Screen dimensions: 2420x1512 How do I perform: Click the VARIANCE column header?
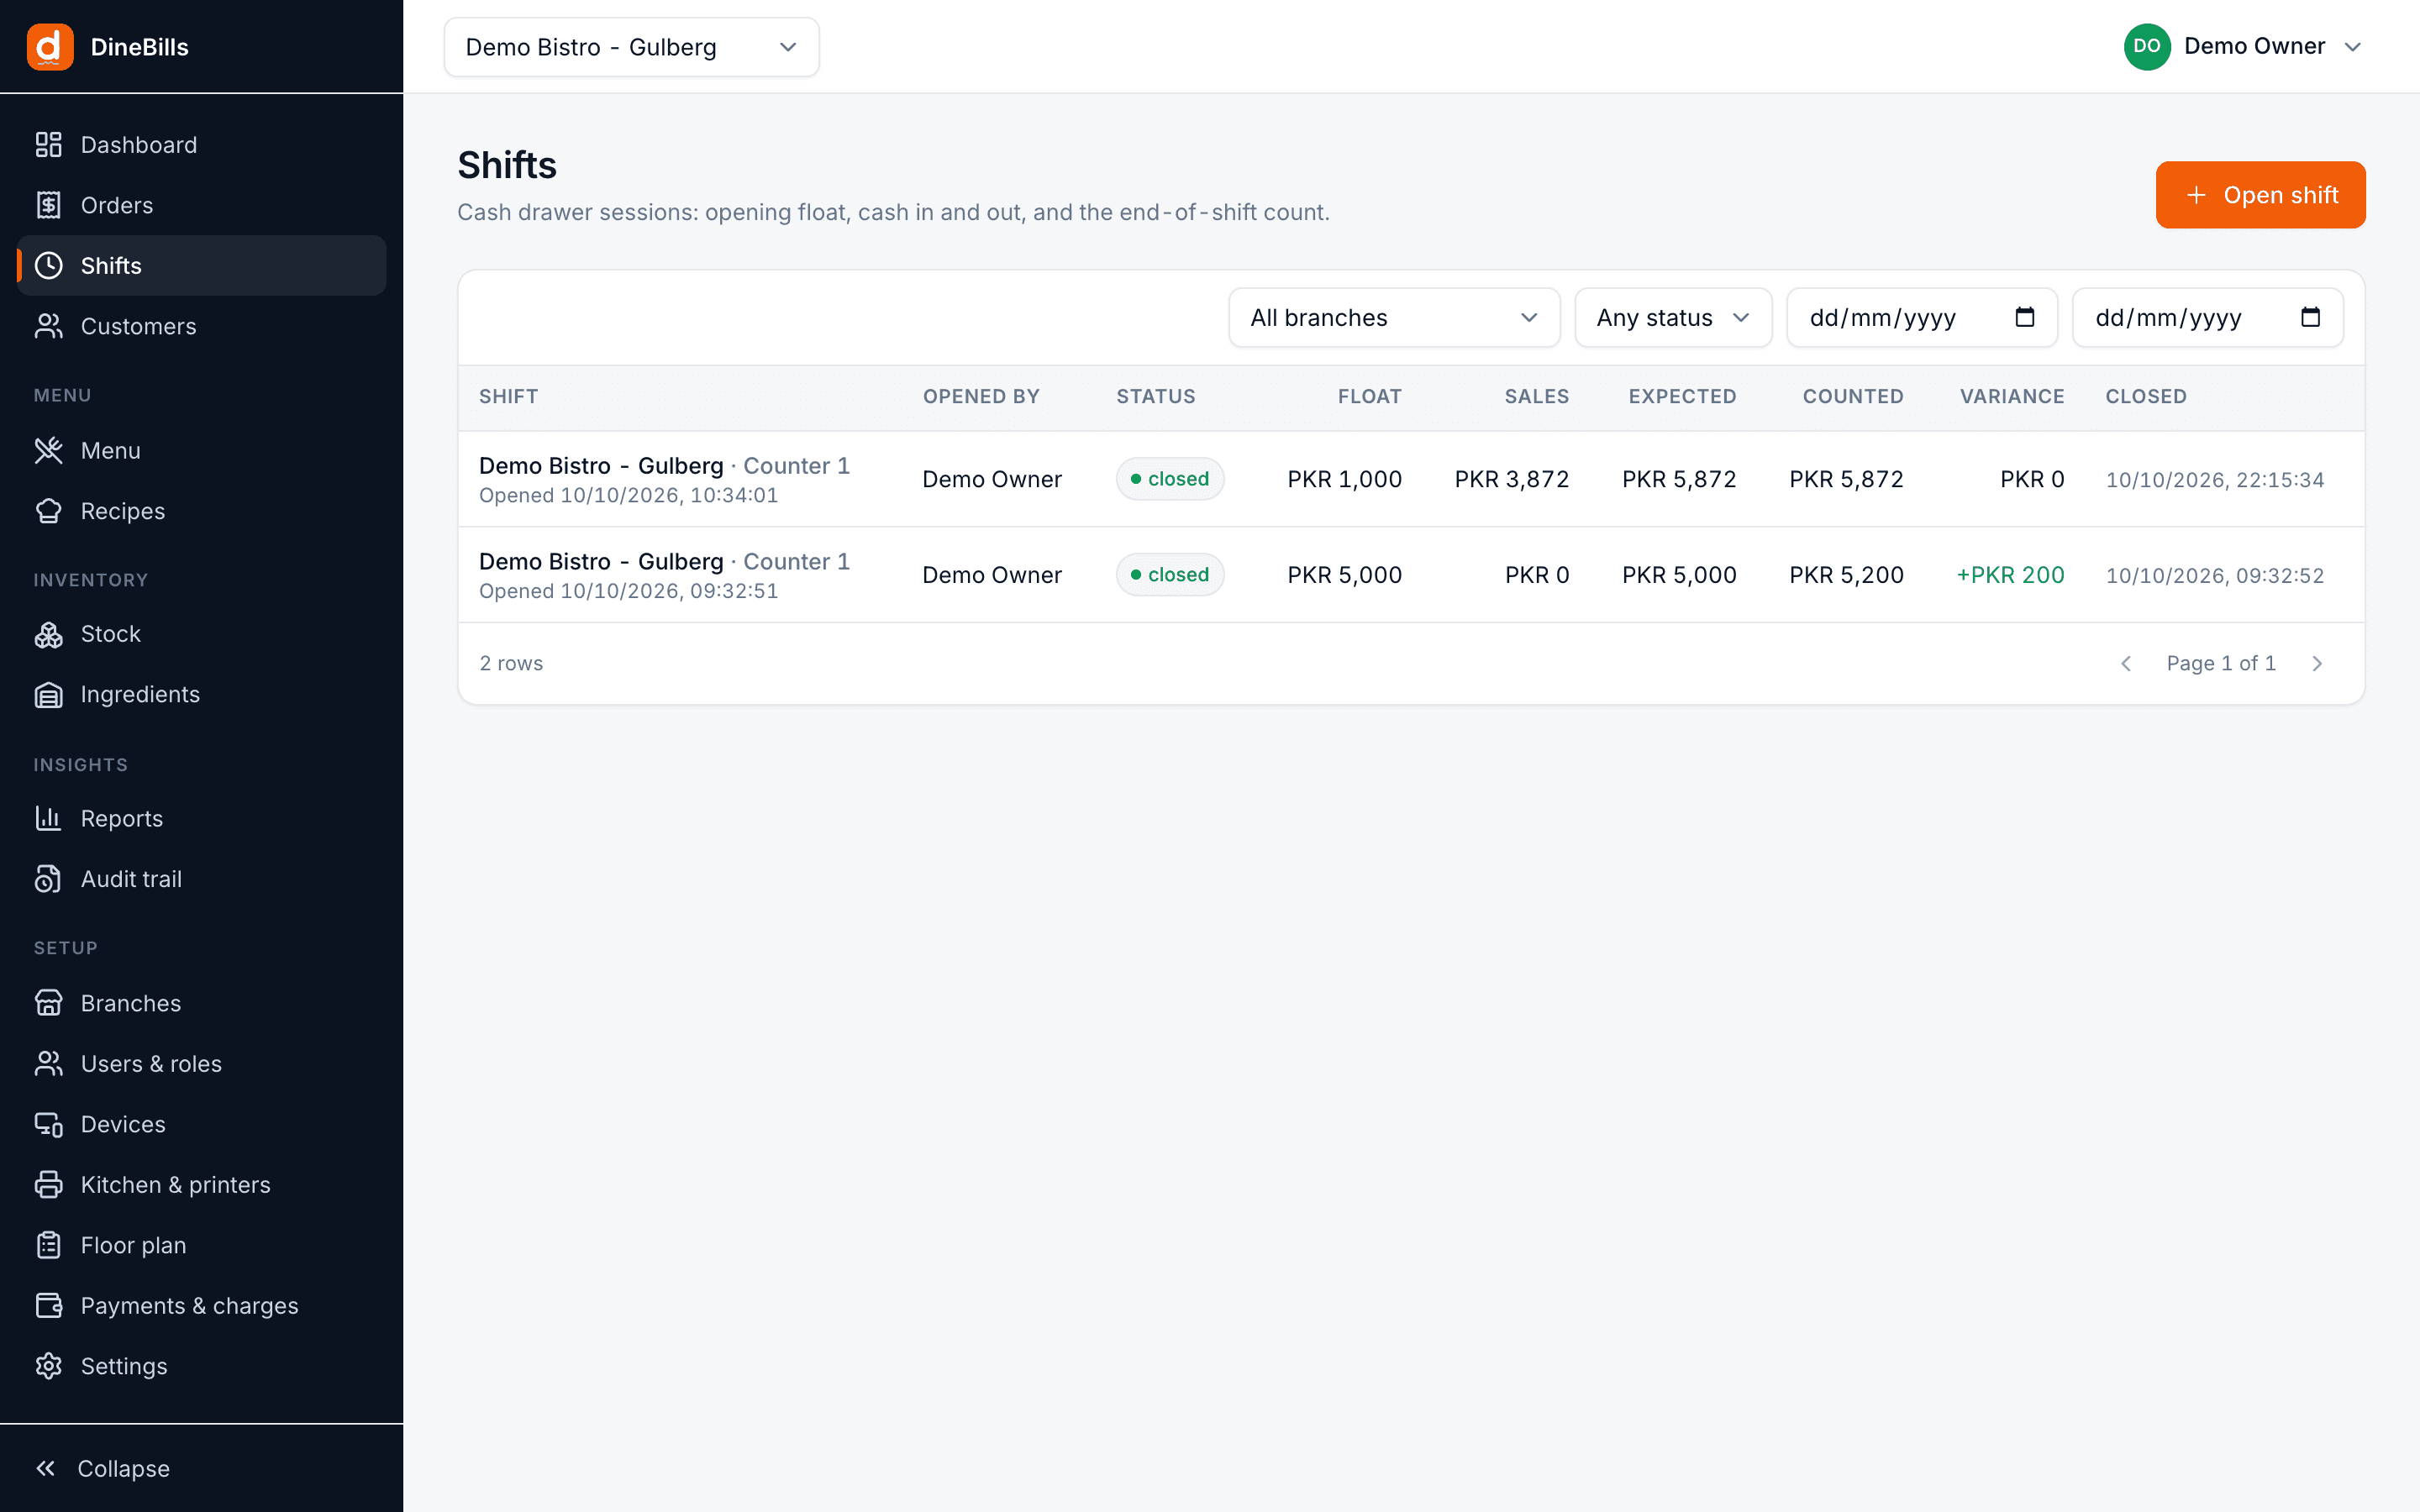click(x=2012, y=396)
